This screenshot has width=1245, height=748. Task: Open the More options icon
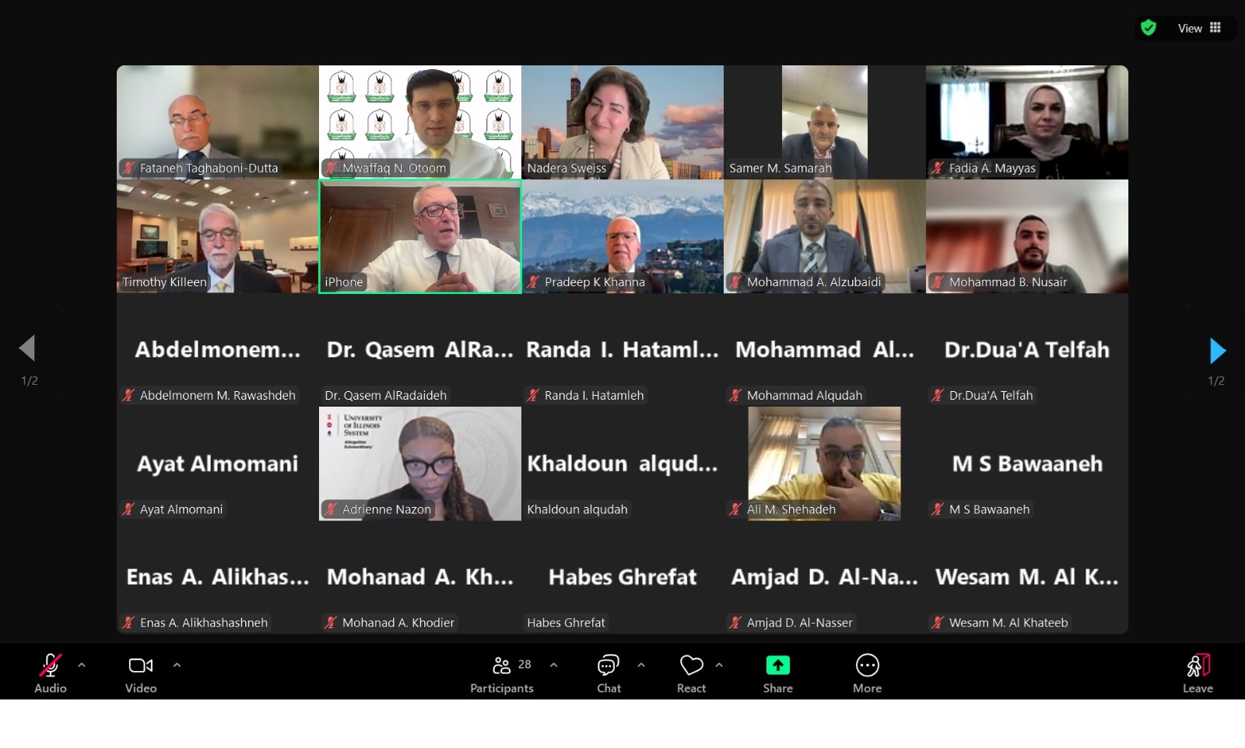pos(867,666)
